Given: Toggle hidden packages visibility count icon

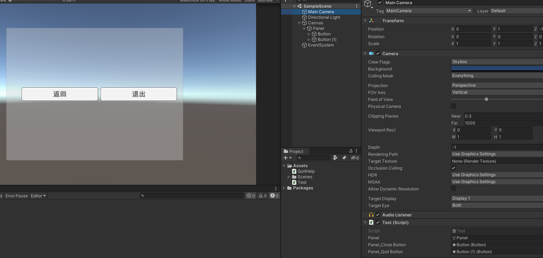Looking at the screenshot, I should tap(355, 158).
